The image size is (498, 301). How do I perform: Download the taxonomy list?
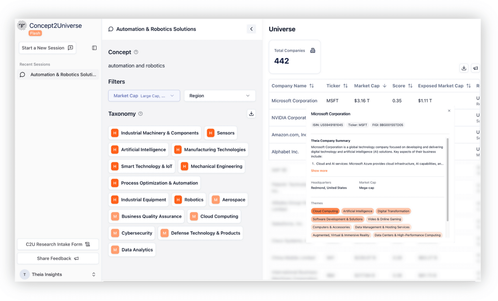click(251, 114)
